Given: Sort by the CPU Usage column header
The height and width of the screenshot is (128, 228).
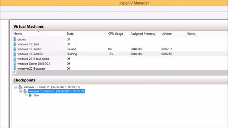Looking at the screenshot, I should click(115, 34).
